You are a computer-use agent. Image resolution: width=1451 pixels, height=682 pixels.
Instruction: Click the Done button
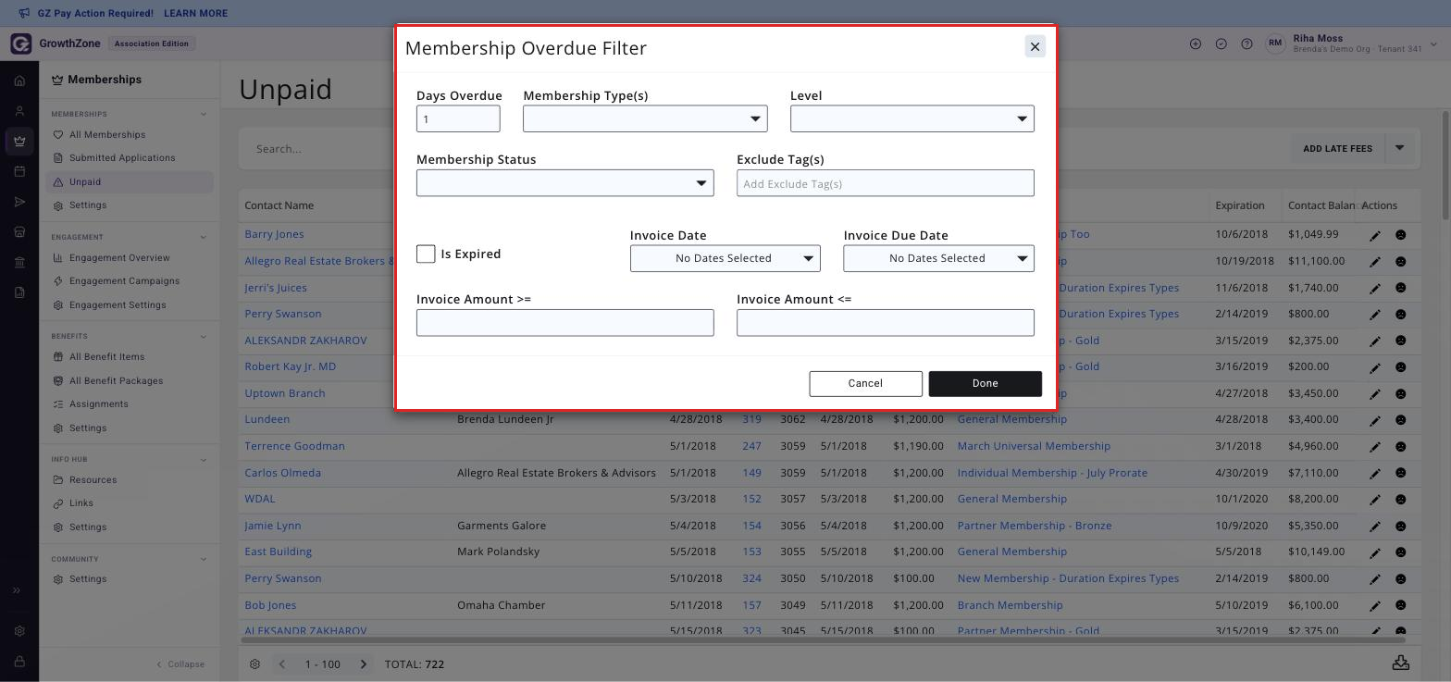click(985, 383)
